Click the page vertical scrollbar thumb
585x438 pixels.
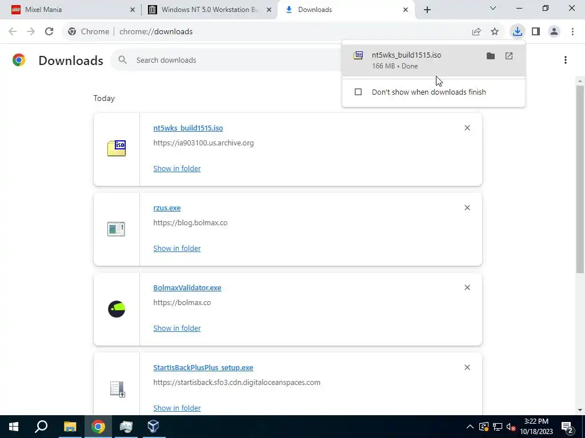tap(580, 179)
